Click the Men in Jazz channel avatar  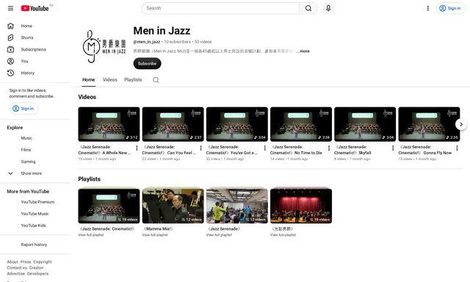point(104,47)
